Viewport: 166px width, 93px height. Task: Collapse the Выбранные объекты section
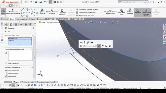tap(32, 36)
